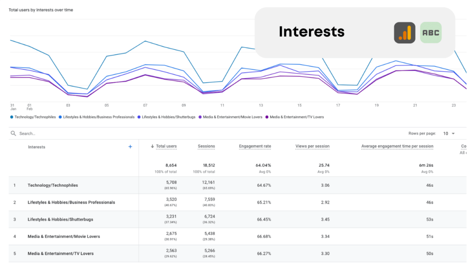468x263 pixels.
Task: Click the sort arrow on Total users
Action: (x=152, y=147)
